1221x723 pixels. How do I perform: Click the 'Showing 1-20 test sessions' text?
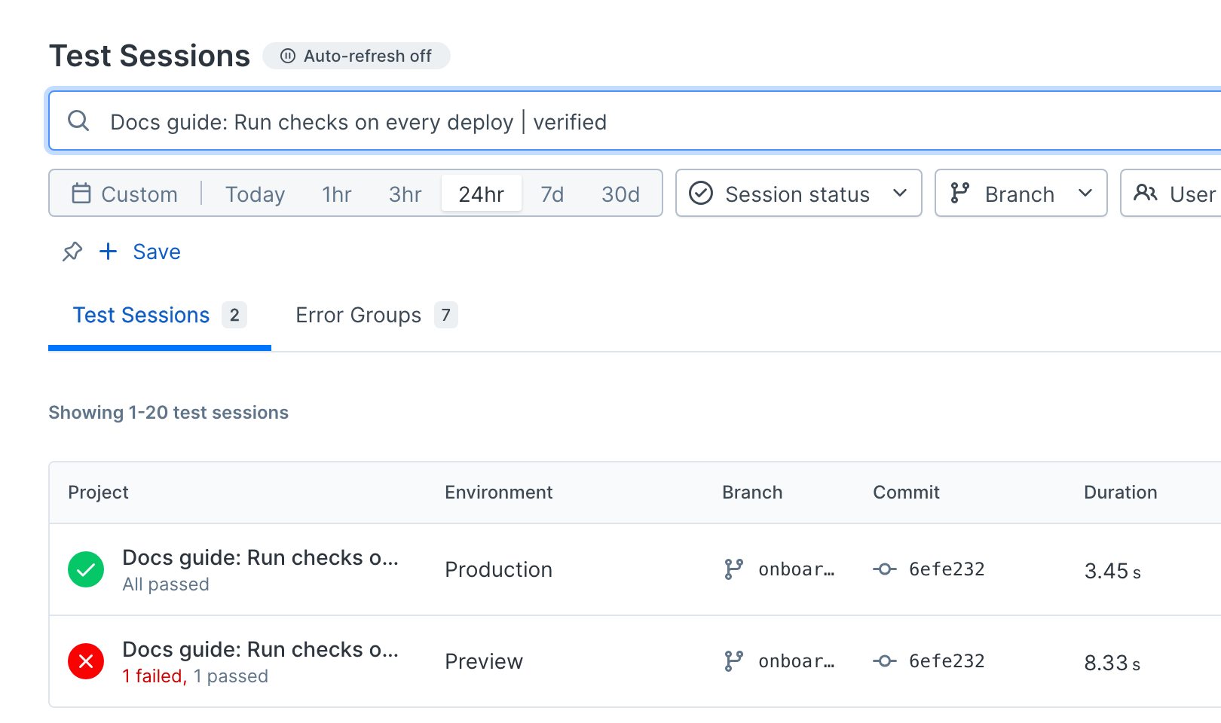click(169, 413)
